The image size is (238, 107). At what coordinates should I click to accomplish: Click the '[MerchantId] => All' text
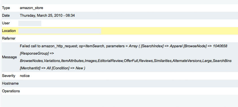coord(35,68)
